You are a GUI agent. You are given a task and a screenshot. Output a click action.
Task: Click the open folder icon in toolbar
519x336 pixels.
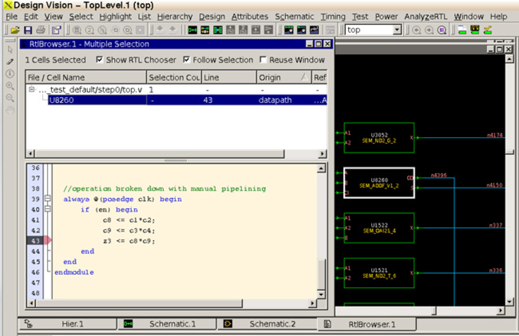point(15,29)
